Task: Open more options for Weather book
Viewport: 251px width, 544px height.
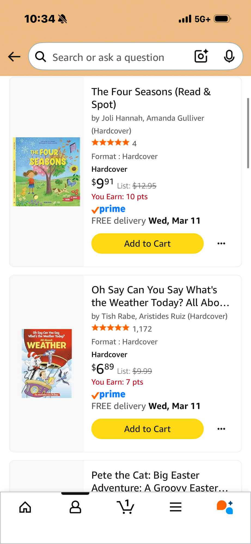Action: click(x=221, y=429)
